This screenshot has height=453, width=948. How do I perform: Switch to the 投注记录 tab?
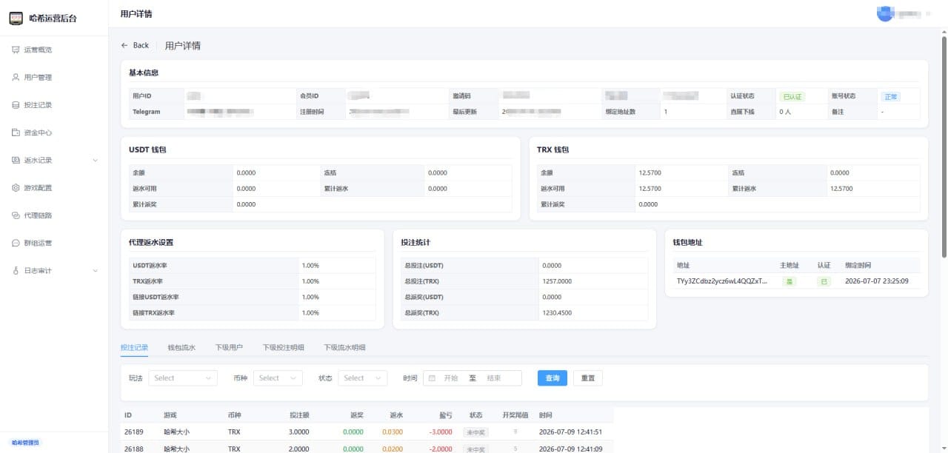[134, 347]
